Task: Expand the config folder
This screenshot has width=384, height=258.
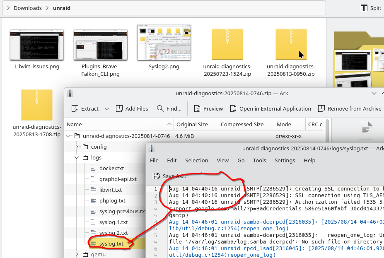Action: point(77,147)
